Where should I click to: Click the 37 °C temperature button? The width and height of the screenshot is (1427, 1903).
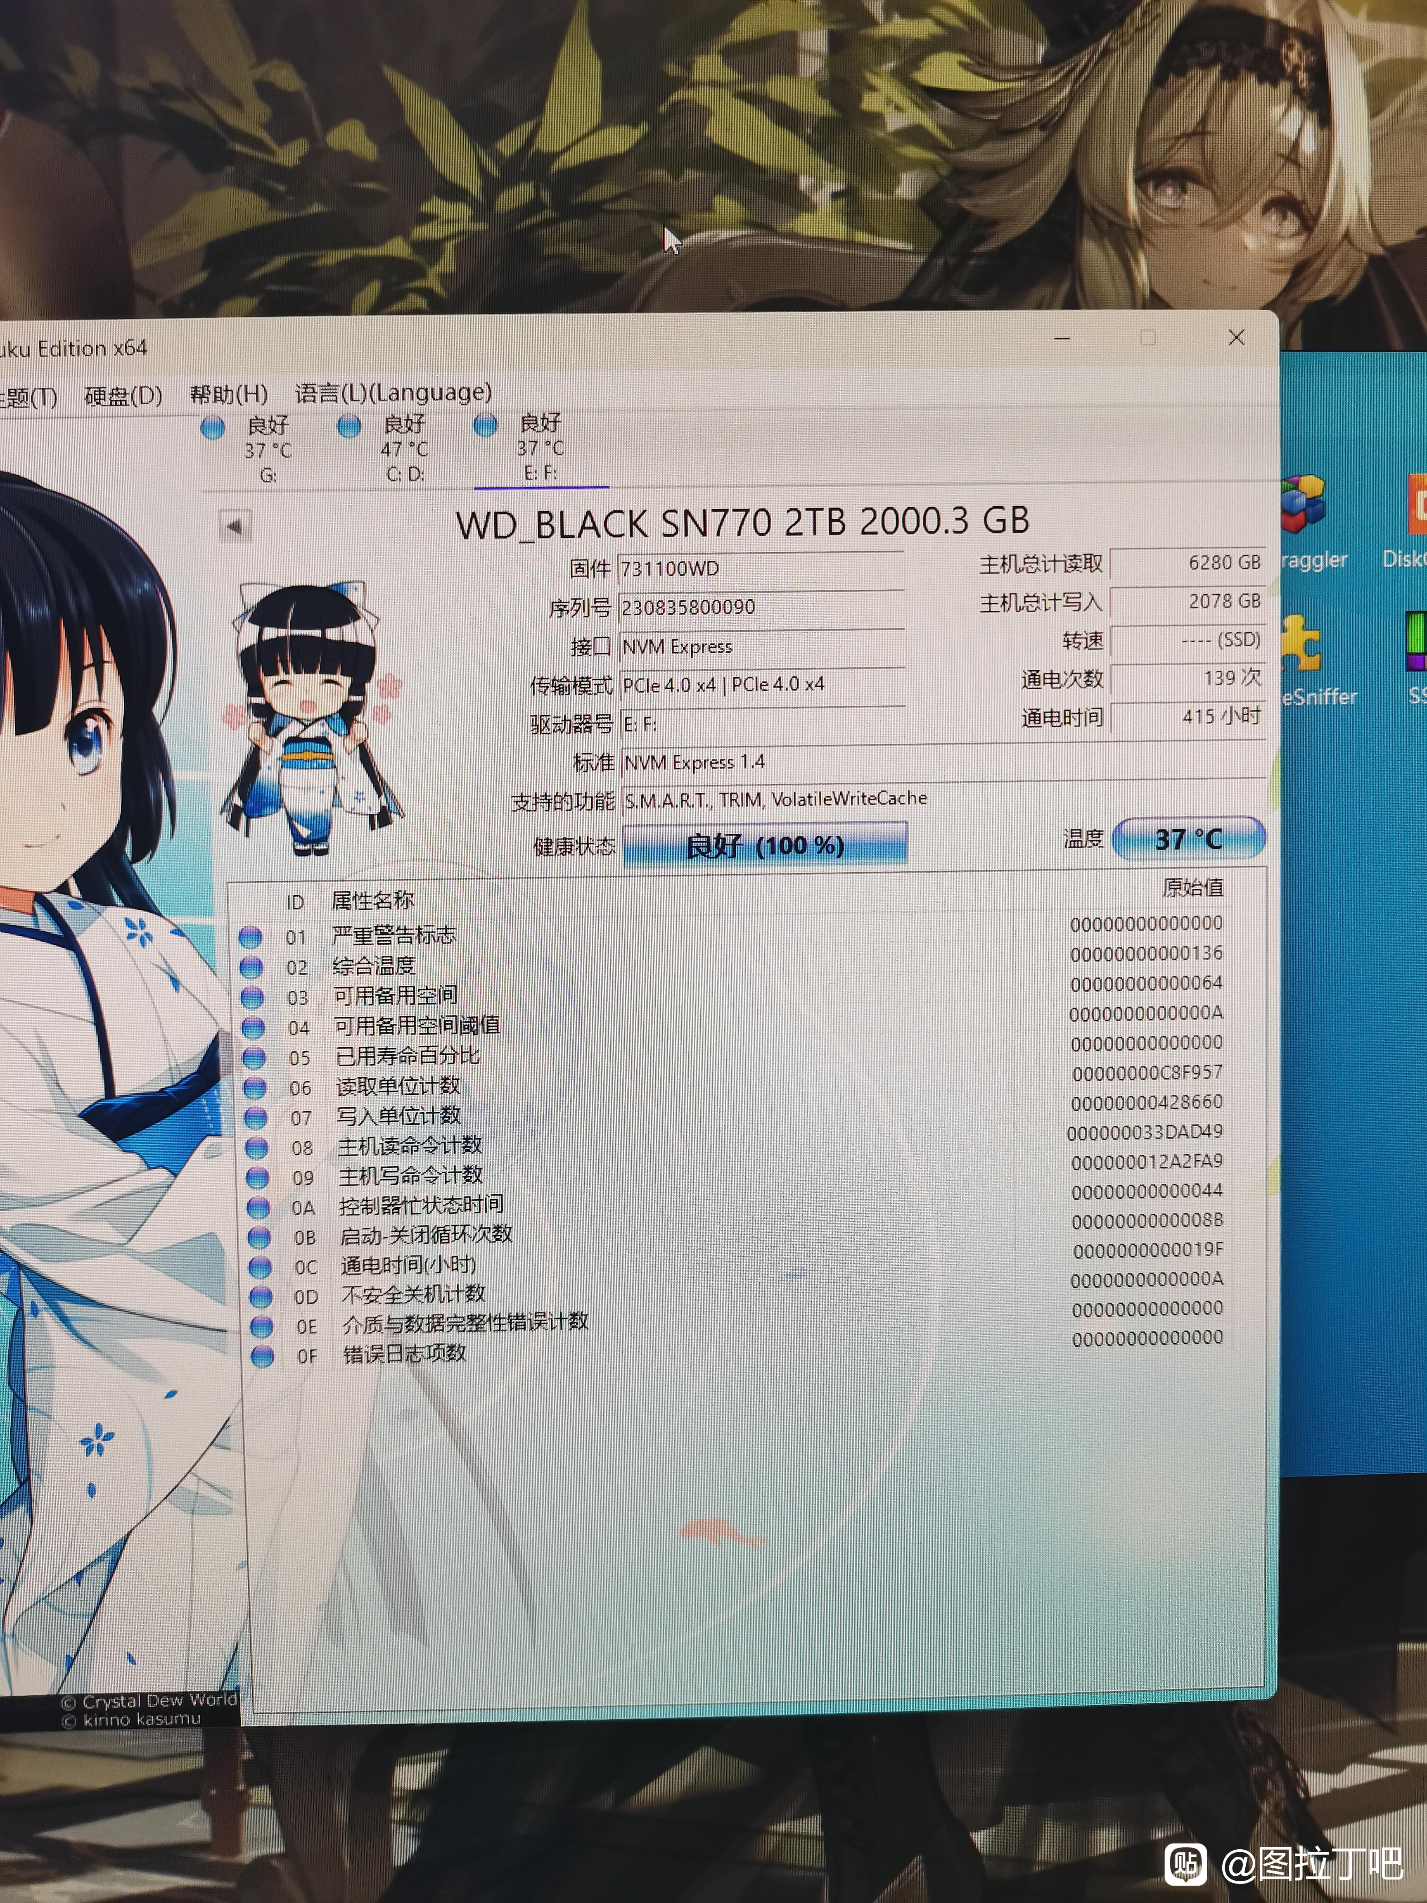coord(1188,839)
